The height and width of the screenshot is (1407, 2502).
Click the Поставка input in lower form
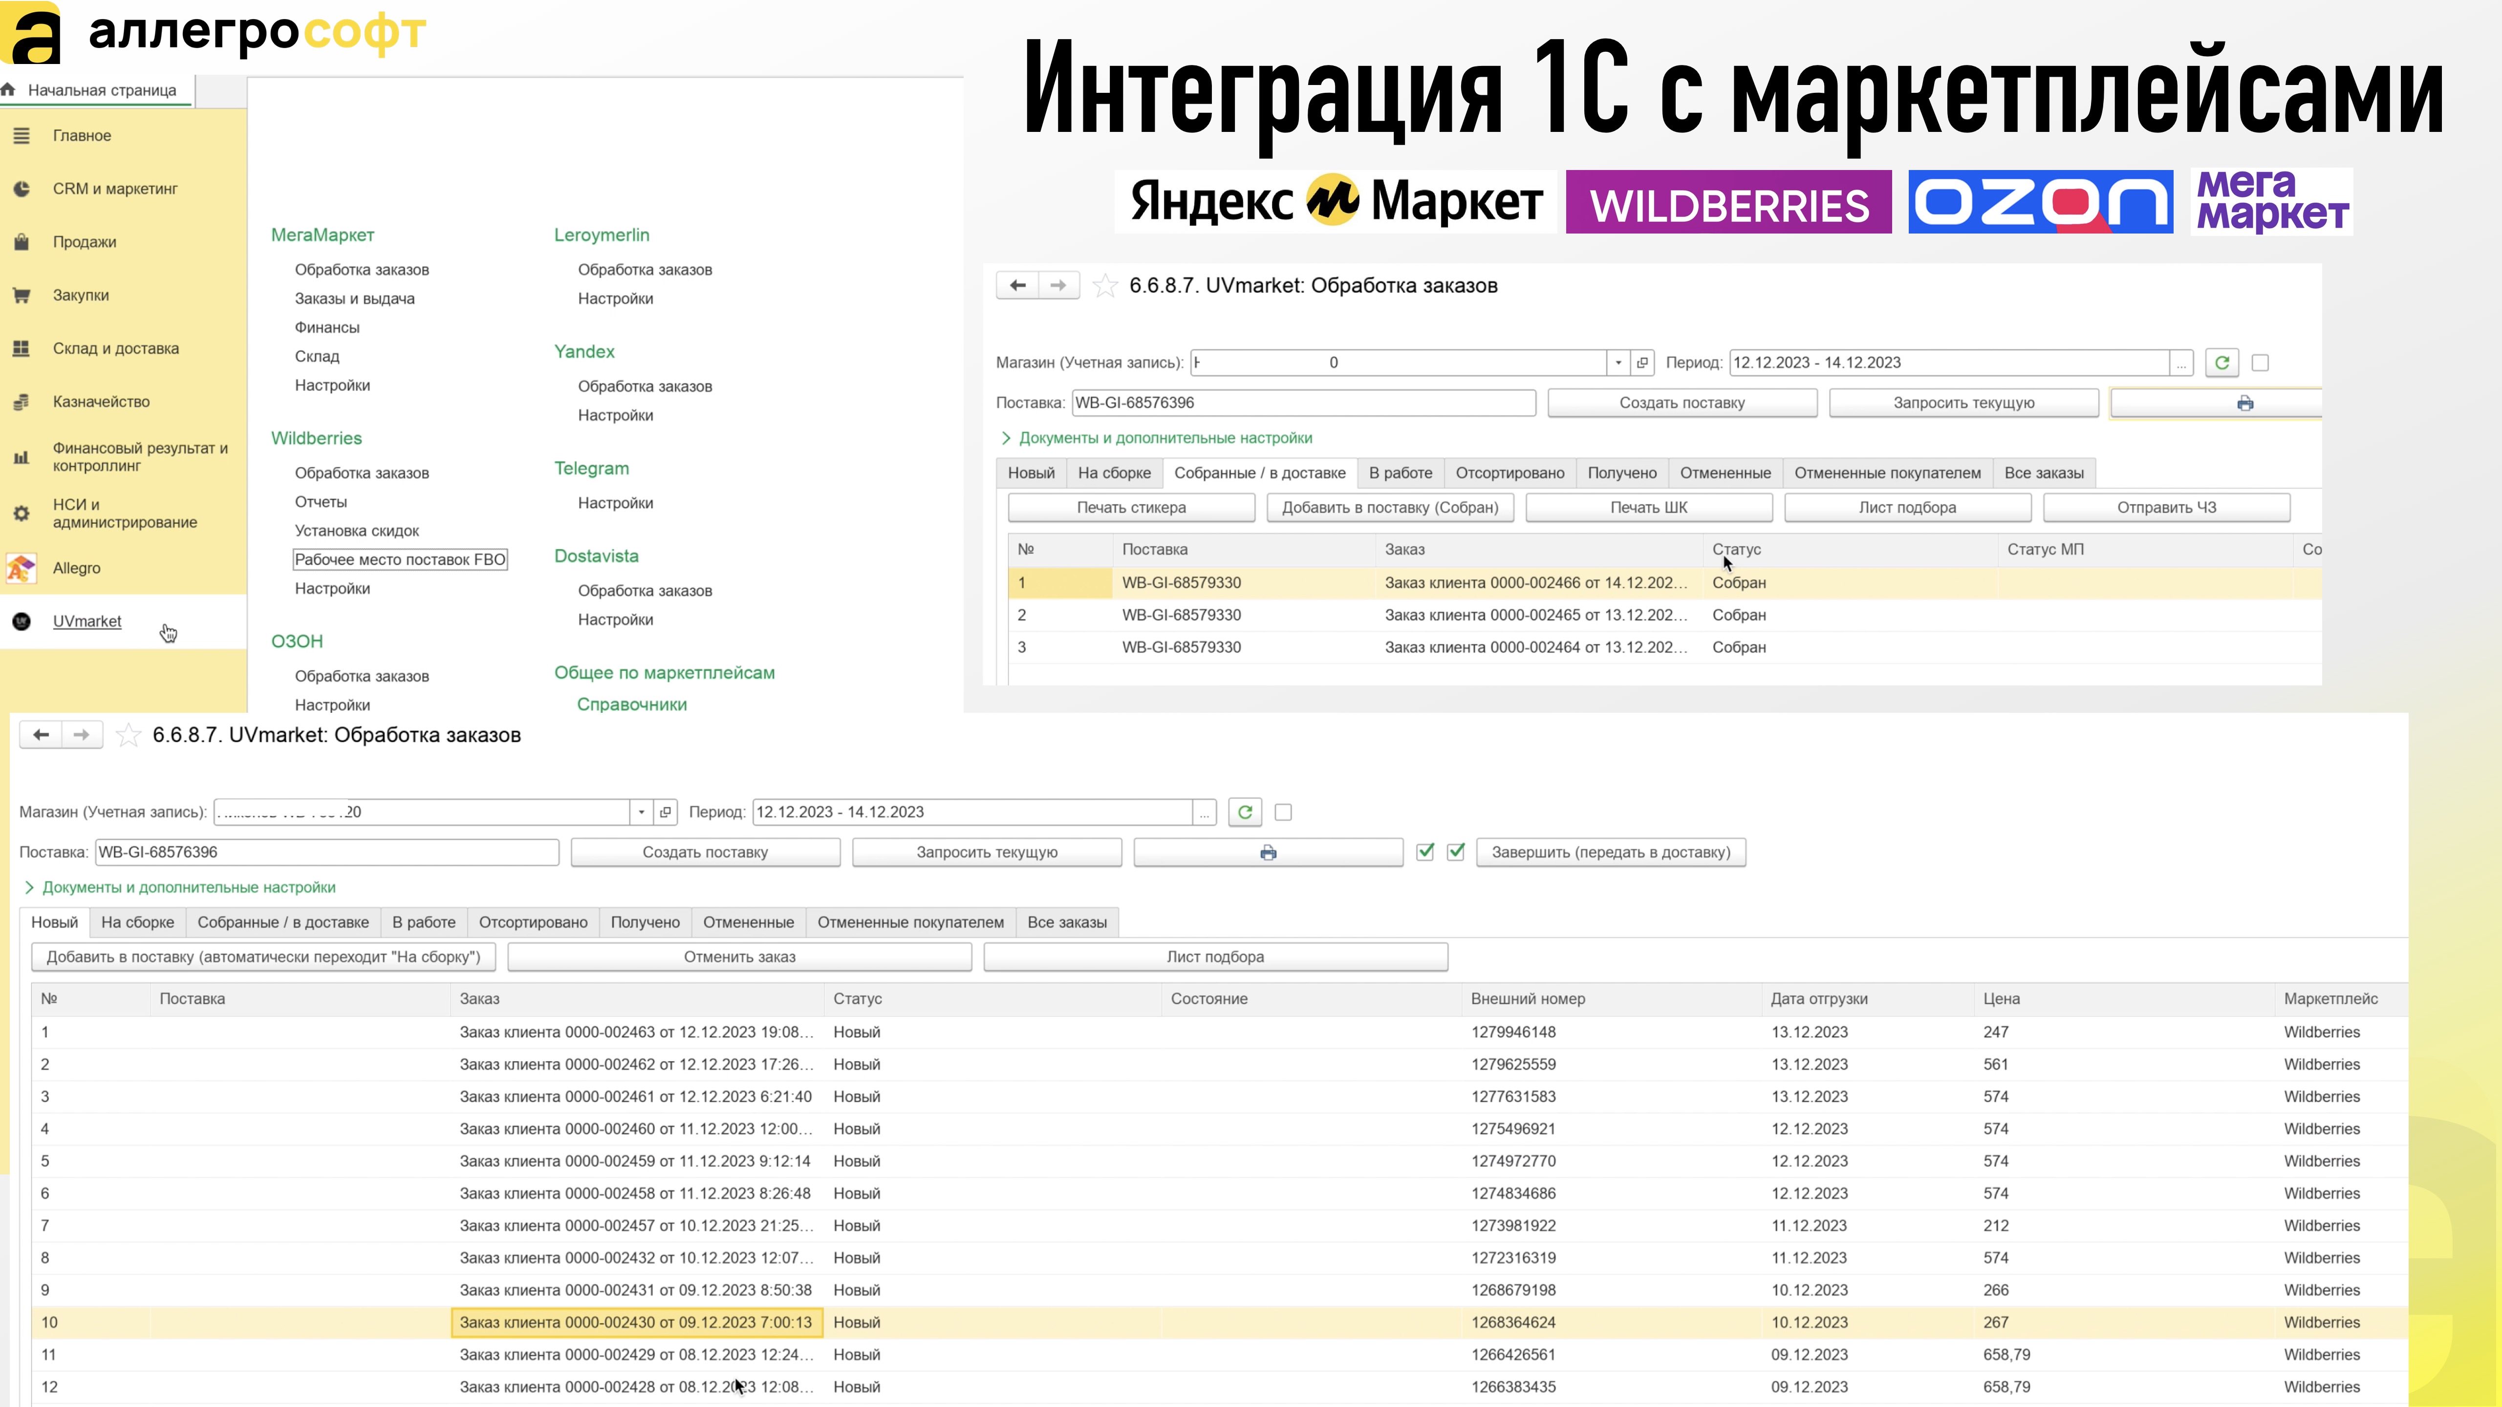click(x=327, y=853)
